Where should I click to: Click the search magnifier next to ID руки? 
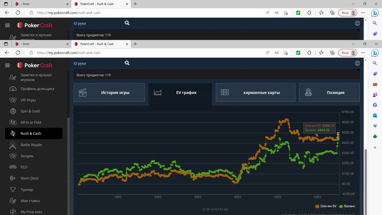click(127, 63)
